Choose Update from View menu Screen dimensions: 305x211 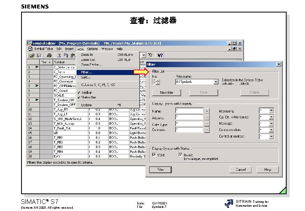click(x=108, y=105)
